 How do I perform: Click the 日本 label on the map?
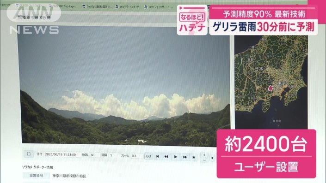pos(259,69)
